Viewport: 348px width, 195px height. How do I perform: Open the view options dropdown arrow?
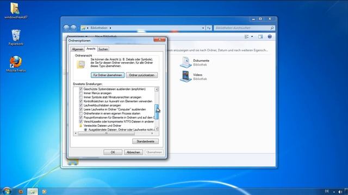(x=252, y=37)
